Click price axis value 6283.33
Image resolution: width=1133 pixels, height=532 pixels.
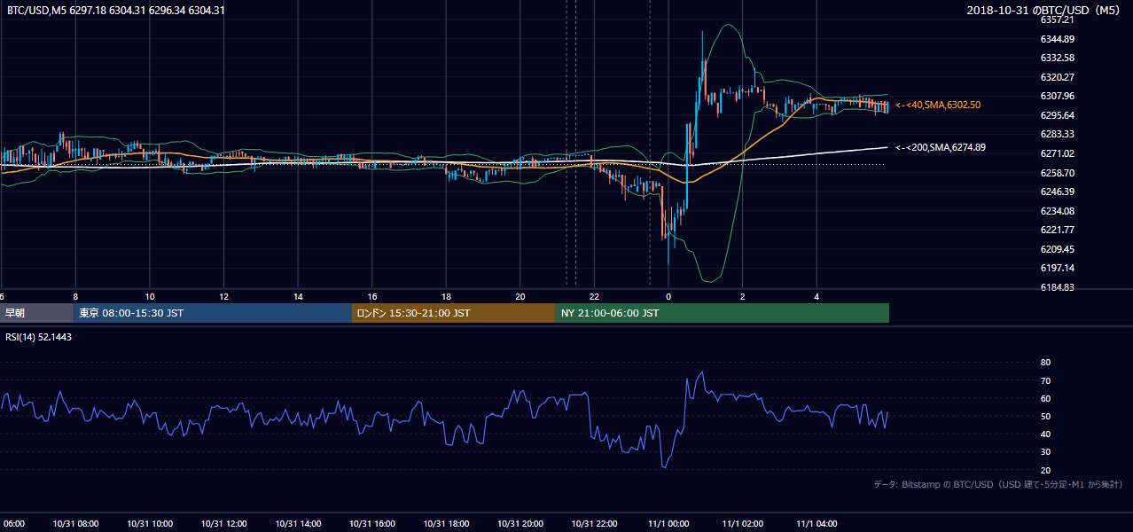pos(1058,134)
